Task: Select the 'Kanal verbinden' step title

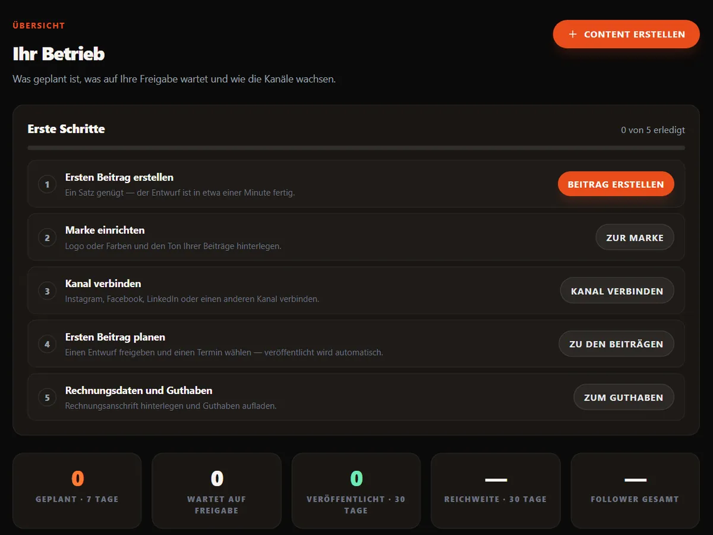Action: [x=103, y=284]
